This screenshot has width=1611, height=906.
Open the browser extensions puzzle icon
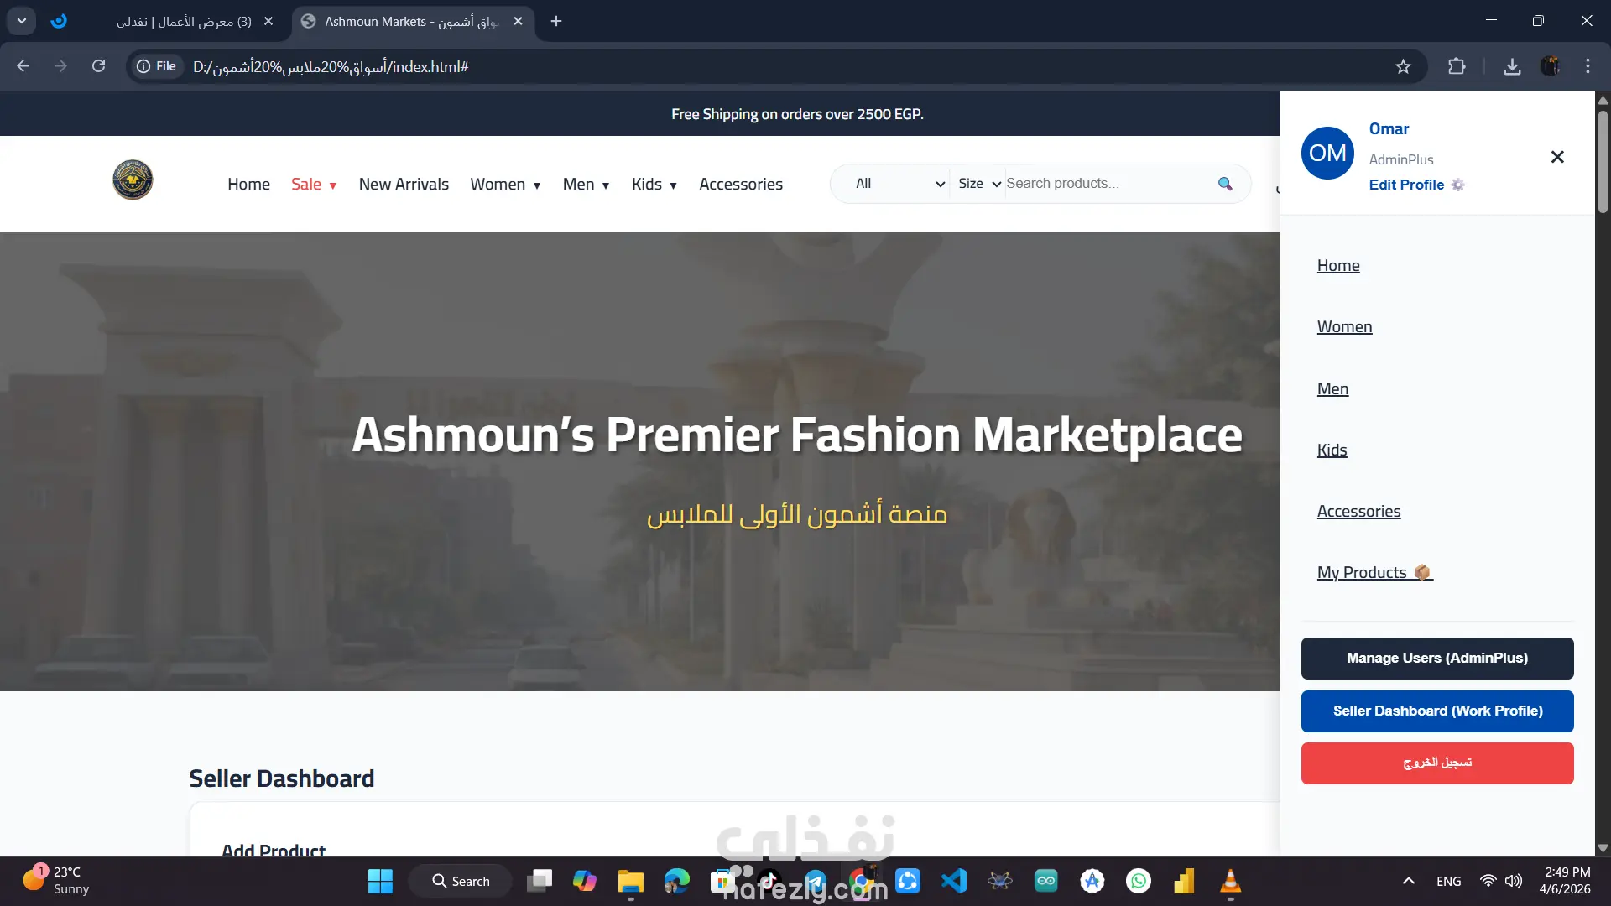1457,66
